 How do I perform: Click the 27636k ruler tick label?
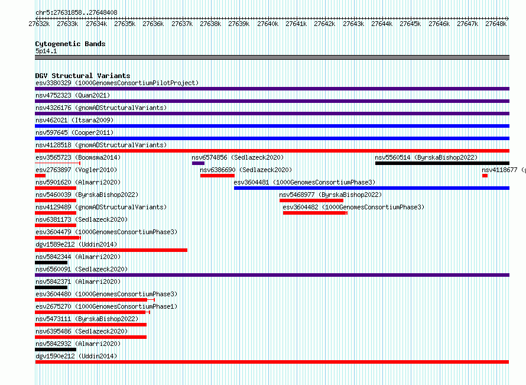click(x=153, y=24)
